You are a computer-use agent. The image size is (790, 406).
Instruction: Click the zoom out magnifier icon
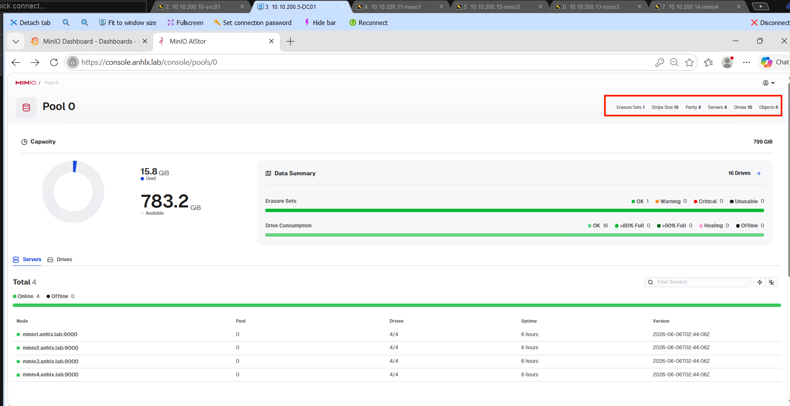(x=85, y=23)
